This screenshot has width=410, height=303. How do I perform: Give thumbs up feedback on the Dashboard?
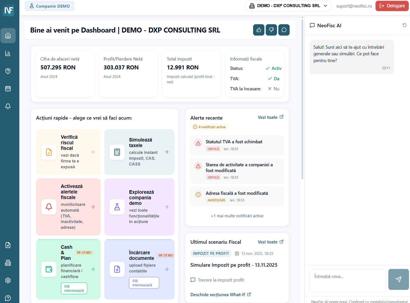[259, 30]
